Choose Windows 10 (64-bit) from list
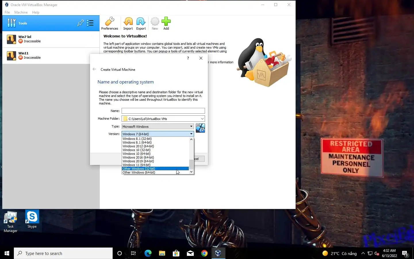 coord(155,154)
